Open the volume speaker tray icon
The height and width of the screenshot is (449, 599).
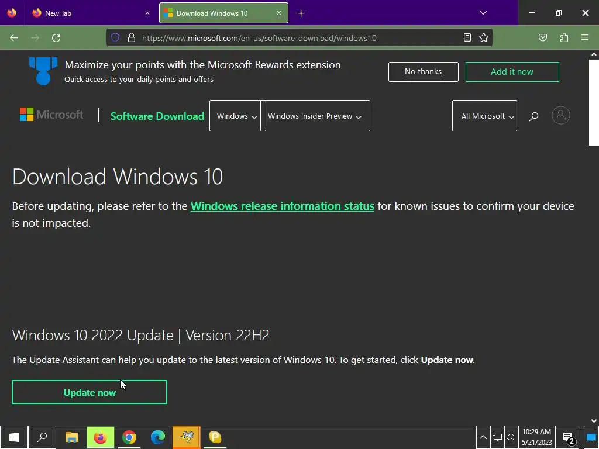pos(510,437)
